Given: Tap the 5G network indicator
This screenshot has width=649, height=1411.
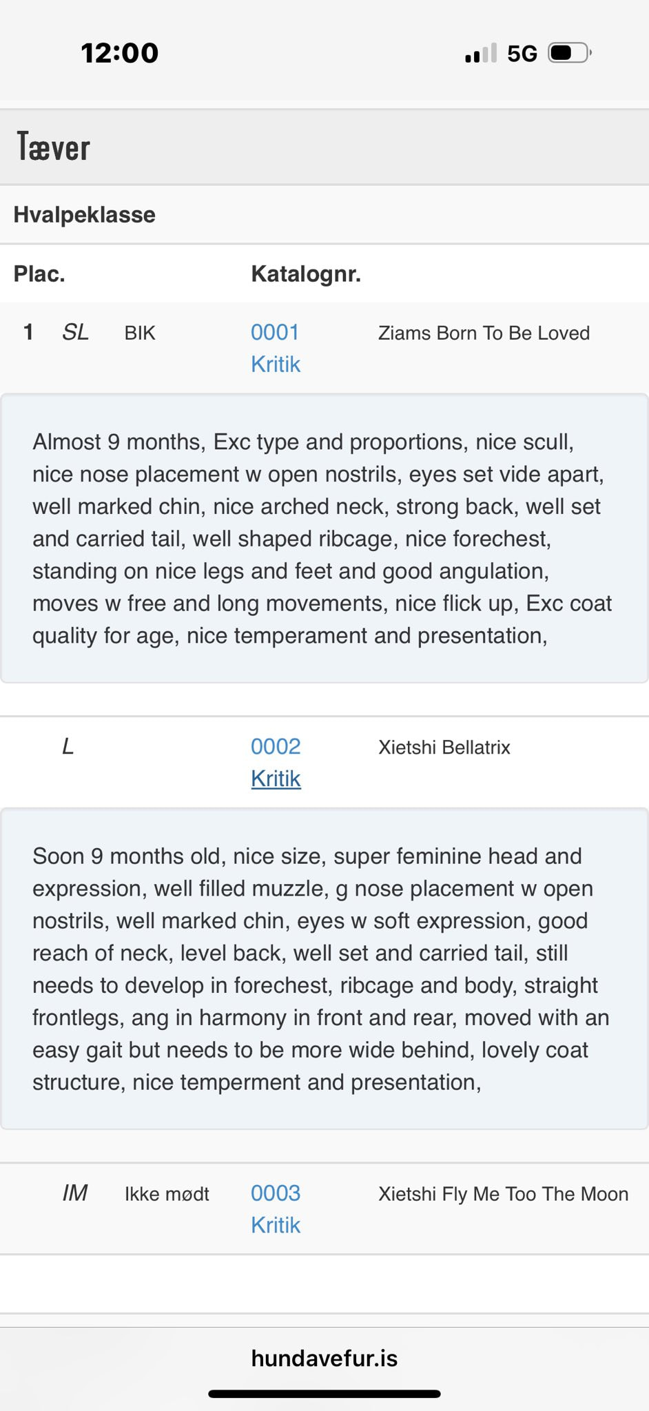Looking at the screenshot, I should coord(522,54).
